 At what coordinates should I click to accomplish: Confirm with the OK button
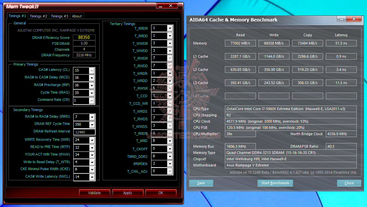[161, 193]
